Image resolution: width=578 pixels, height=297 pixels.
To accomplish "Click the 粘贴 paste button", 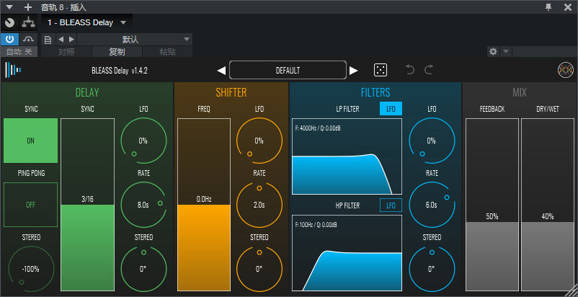I will (167, 52).
